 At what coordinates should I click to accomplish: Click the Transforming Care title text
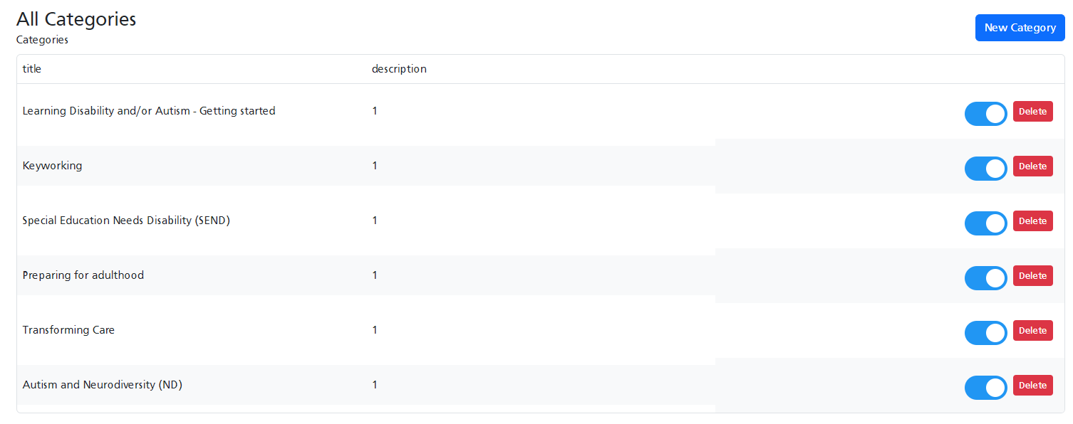pyautogui.click(x=68, y=330)
